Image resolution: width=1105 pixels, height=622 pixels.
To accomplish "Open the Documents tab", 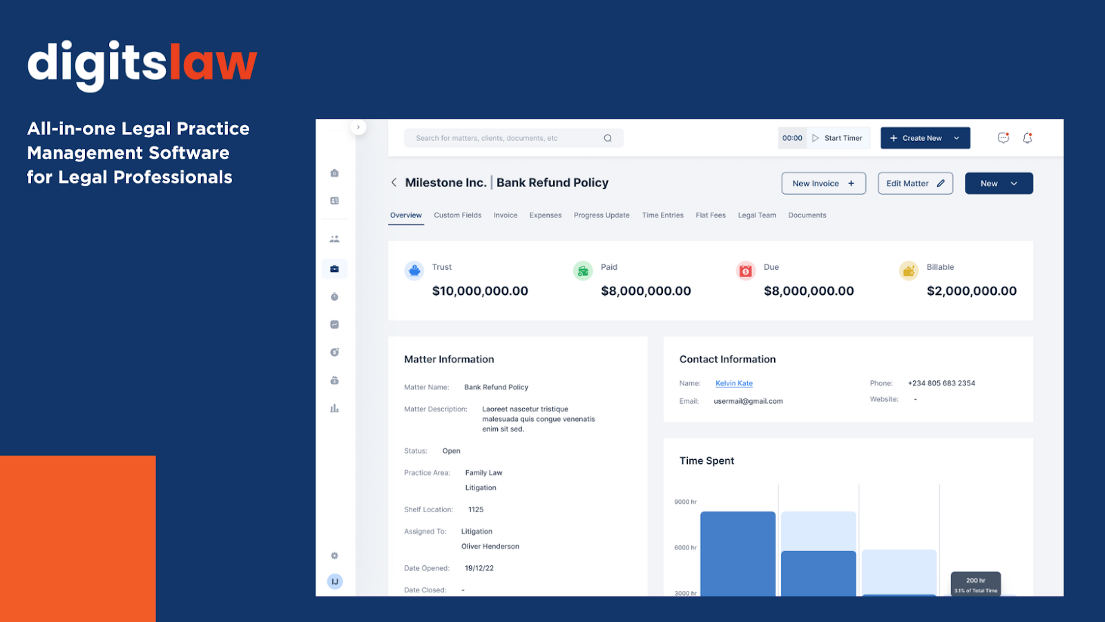I will [807, 215].
